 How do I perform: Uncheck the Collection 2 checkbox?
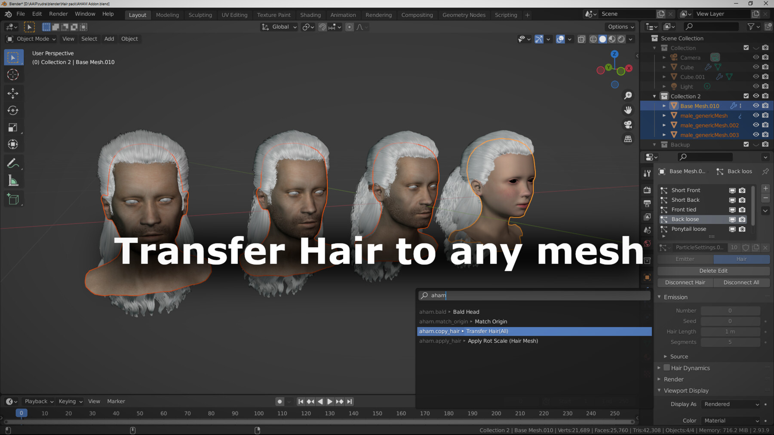pos(746,96)
